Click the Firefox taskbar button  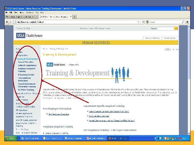[118, 138]
